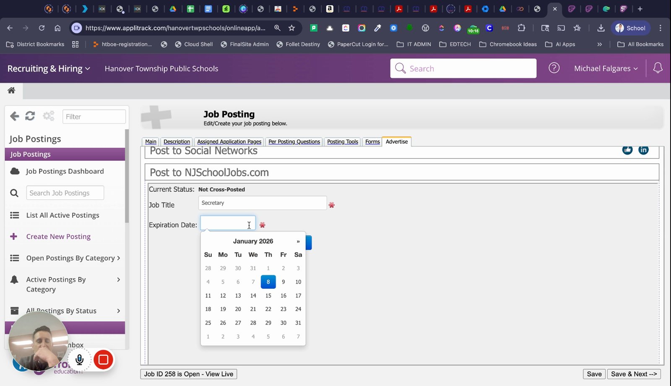The image size is (671, 386).
Task: Click Save & Next button
Action: [x=634, y=374]
